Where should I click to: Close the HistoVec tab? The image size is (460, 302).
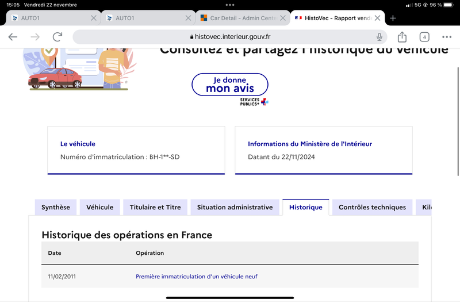pos(378,18)
